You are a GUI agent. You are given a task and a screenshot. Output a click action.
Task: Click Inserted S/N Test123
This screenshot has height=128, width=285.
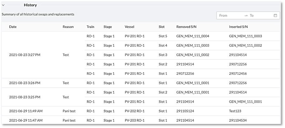click(236, 111)
